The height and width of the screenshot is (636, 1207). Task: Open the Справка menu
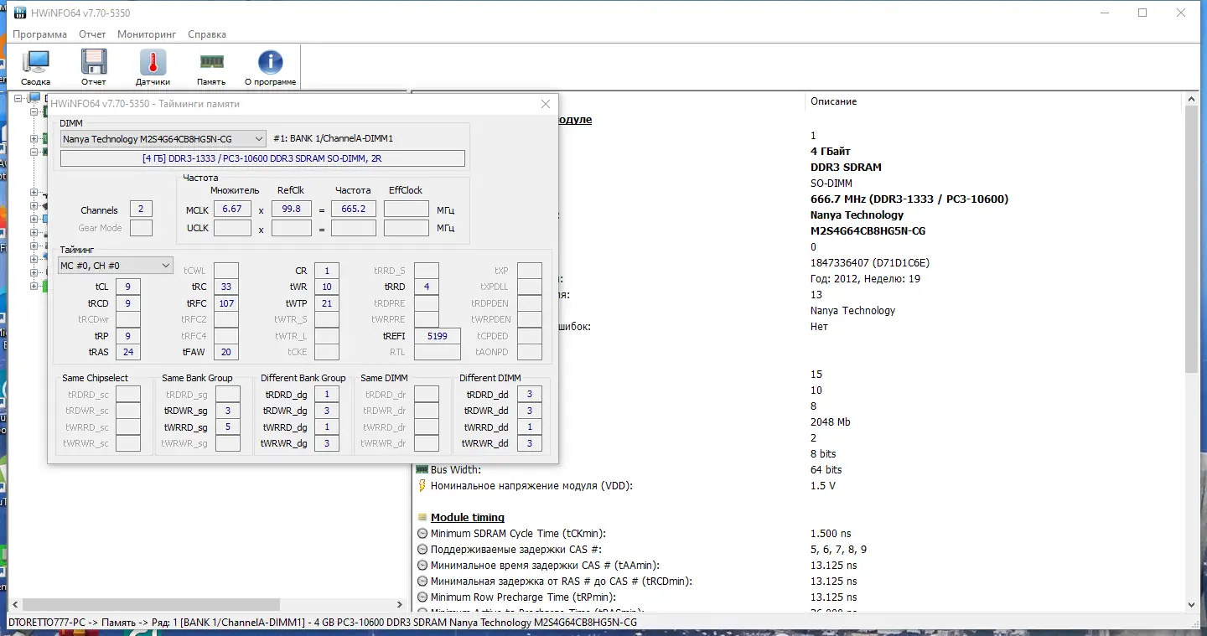point(207,34)
